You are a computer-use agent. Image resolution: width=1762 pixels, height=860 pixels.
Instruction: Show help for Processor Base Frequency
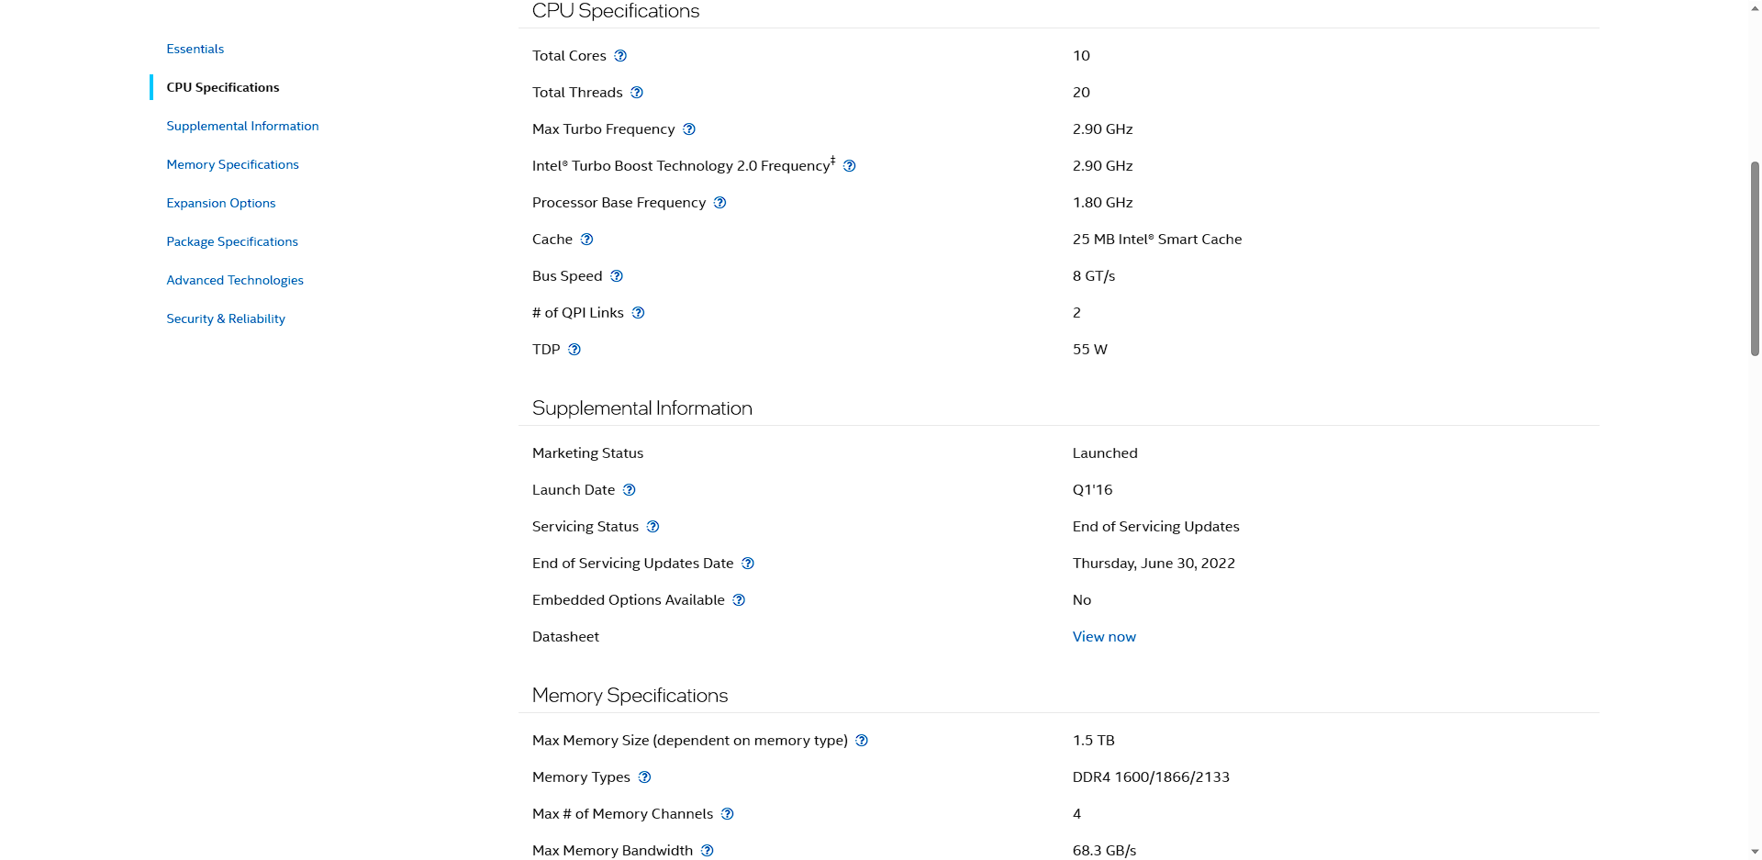pos(720,203)
